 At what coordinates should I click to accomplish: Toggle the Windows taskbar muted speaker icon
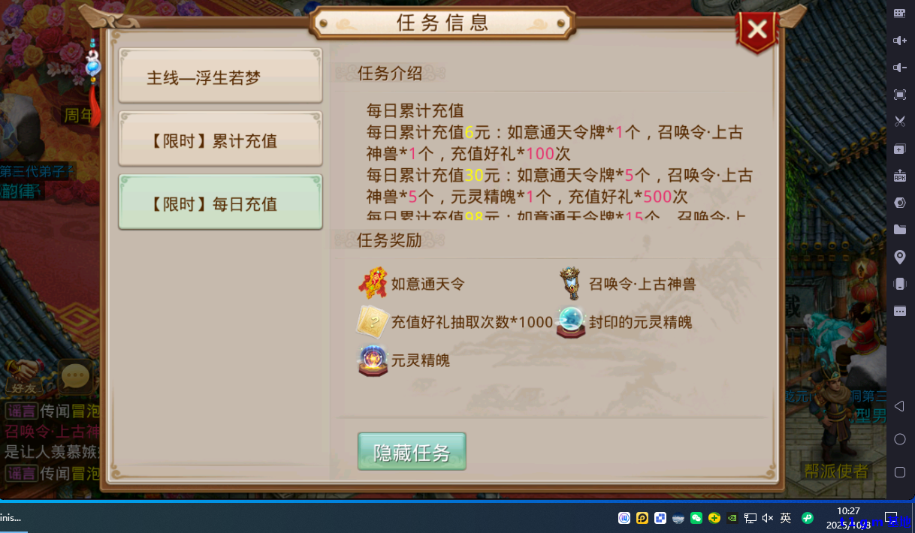(x=768, y=518)
